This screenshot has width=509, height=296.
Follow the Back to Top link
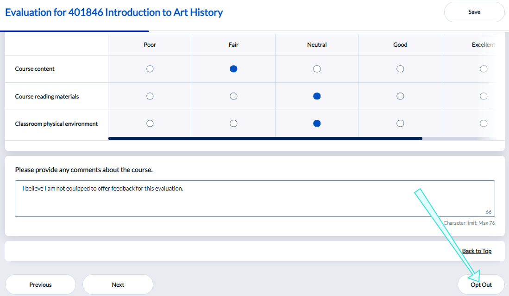[477, 251]
